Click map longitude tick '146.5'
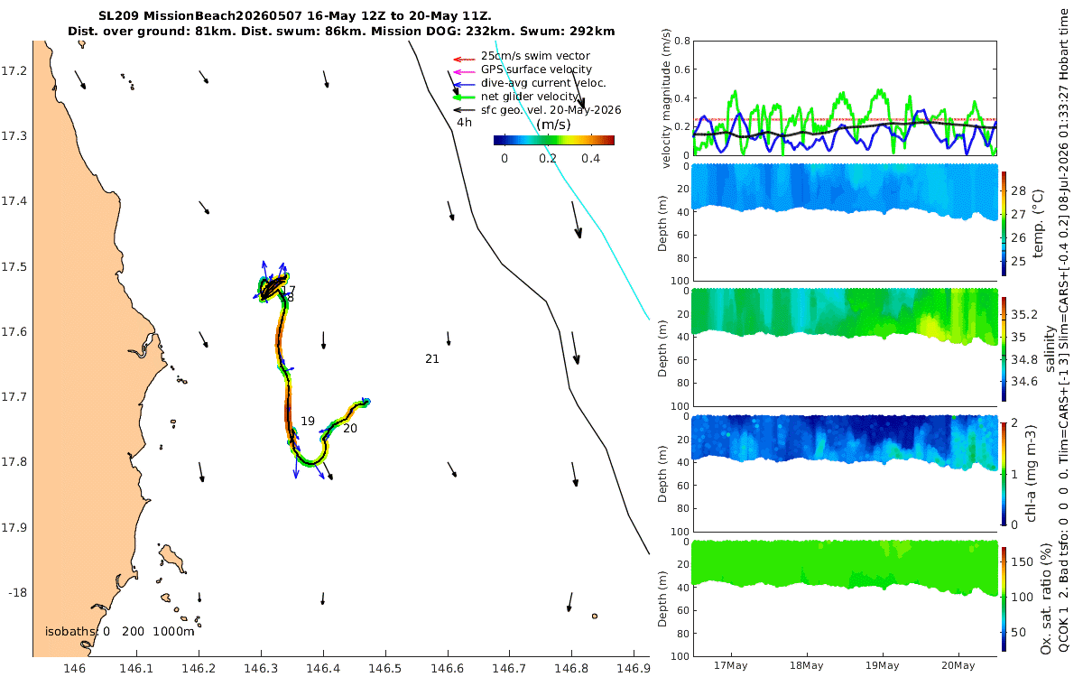This screenshot has width=1083, height=677. pos(385,668)
